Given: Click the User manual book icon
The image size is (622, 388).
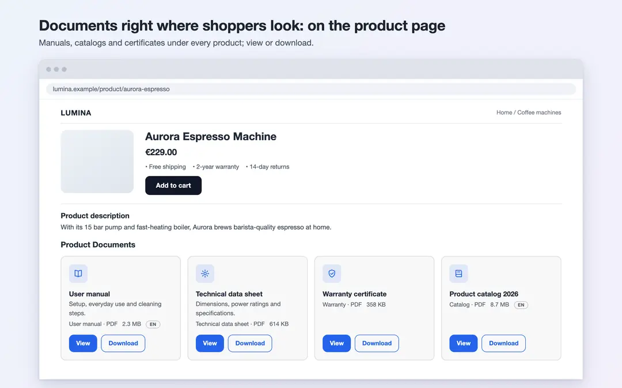Looking at the screenshot, I should pos(78,274).
